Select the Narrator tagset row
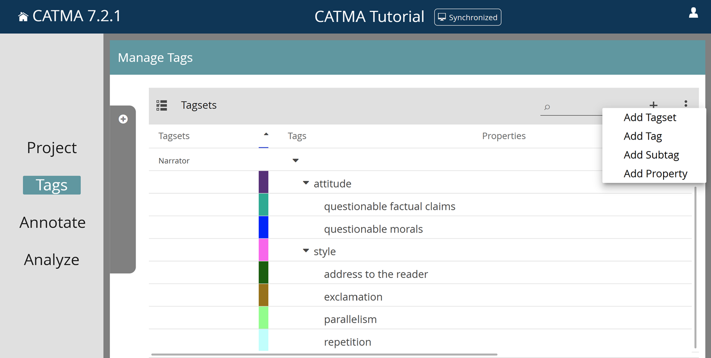The width and height of the screenshot is (711, 358). (x=420, y=161)
